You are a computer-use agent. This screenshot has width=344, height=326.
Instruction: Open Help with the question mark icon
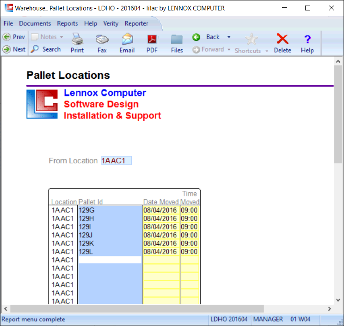307,41
